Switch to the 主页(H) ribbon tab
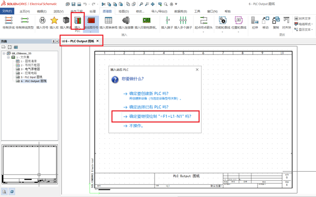 pyautogui.click(x=25, y=11)
